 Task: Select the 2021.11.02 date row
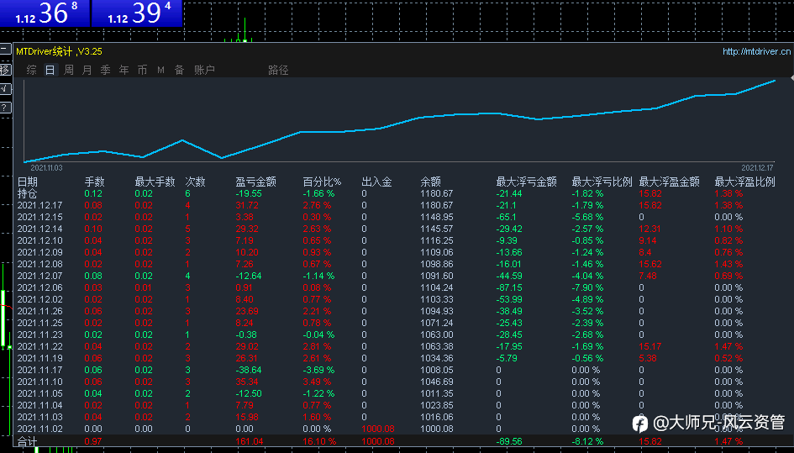[x=40, y=429]
